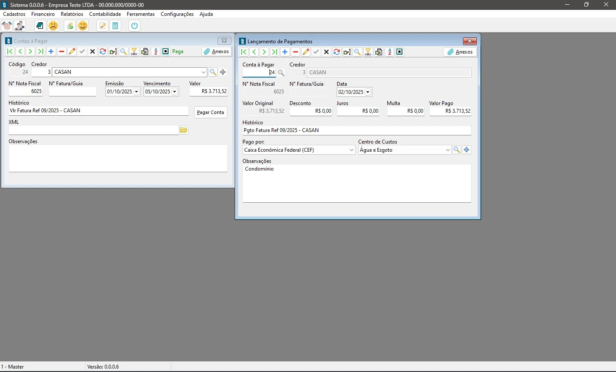Click the calculator icon in main toolbar
Screen dimensions: 616x372
click(x=115, y=26)
